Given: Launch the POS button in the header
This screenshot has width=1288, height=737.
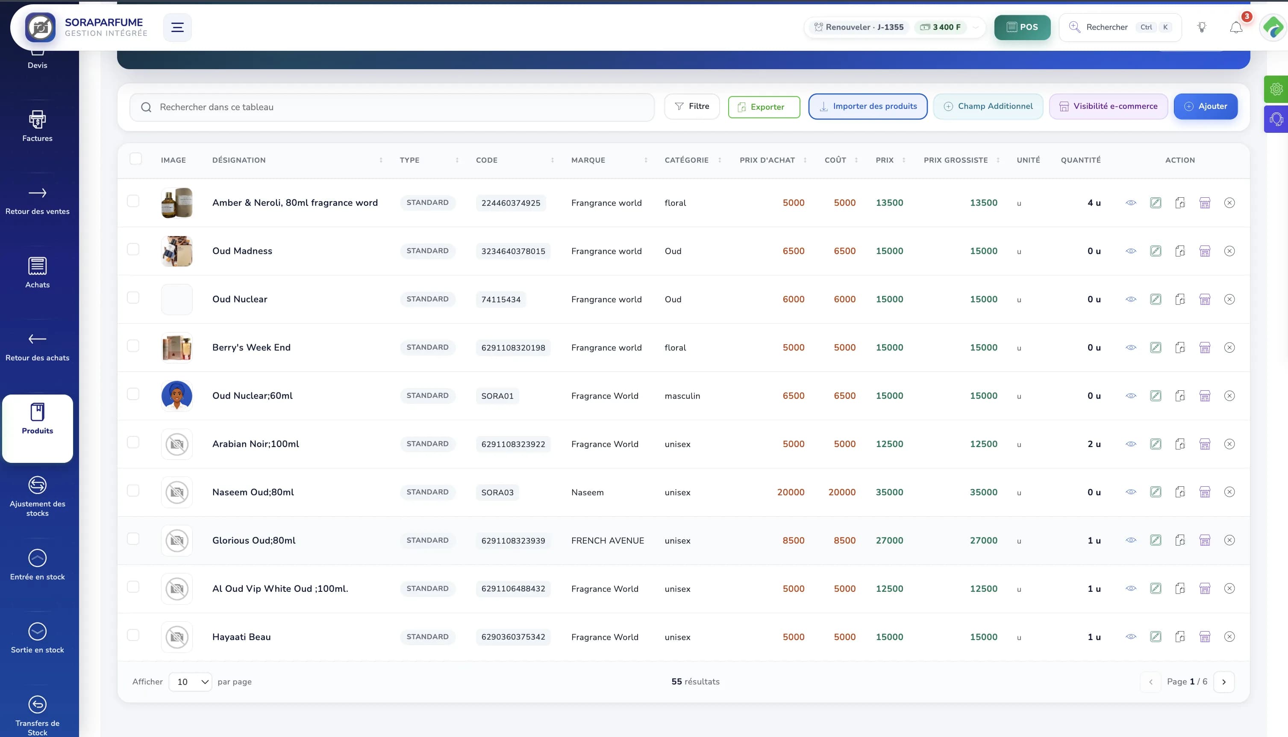Looking at the screenshot, I should [1022, 27].
